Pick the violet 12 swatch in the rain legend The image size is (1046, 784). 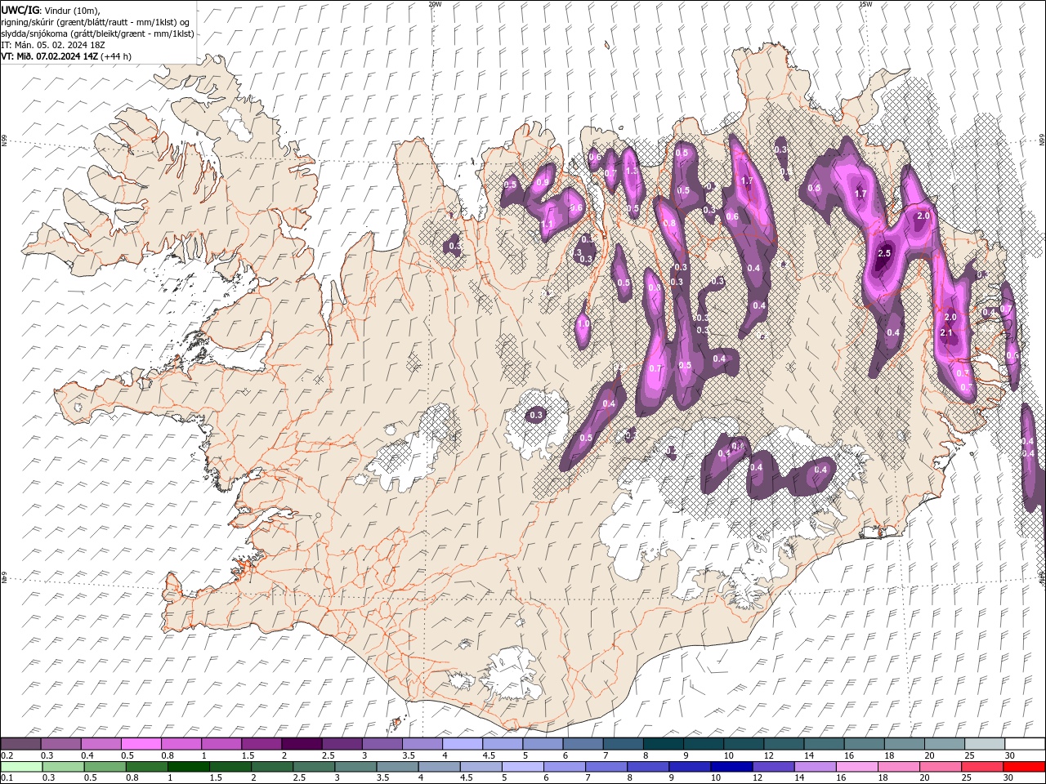[774, 767]
